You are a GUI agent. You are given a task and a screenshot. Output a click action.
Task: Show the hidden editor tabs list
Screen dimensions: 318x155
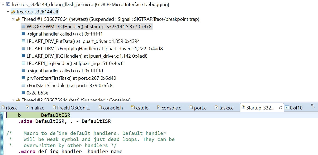313,106
